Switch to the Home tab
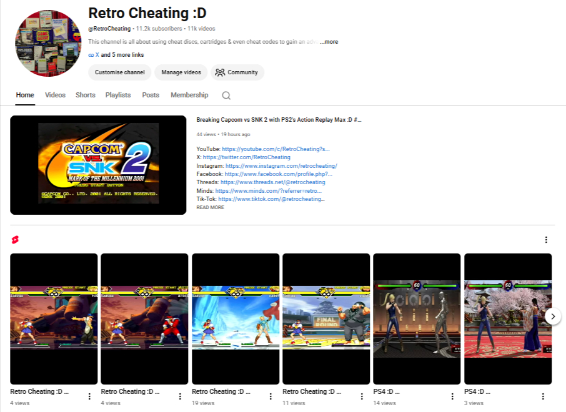 coord(25,95)
